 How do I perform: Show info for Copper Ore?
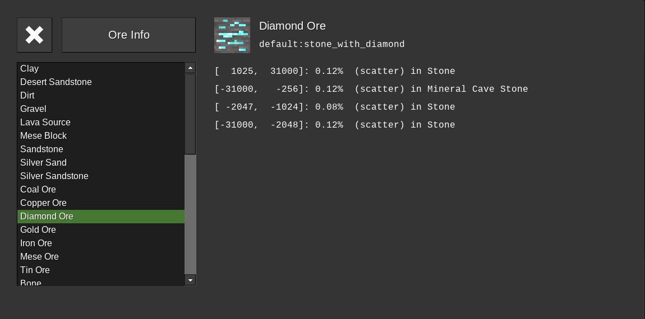click(x=43, y=203)
